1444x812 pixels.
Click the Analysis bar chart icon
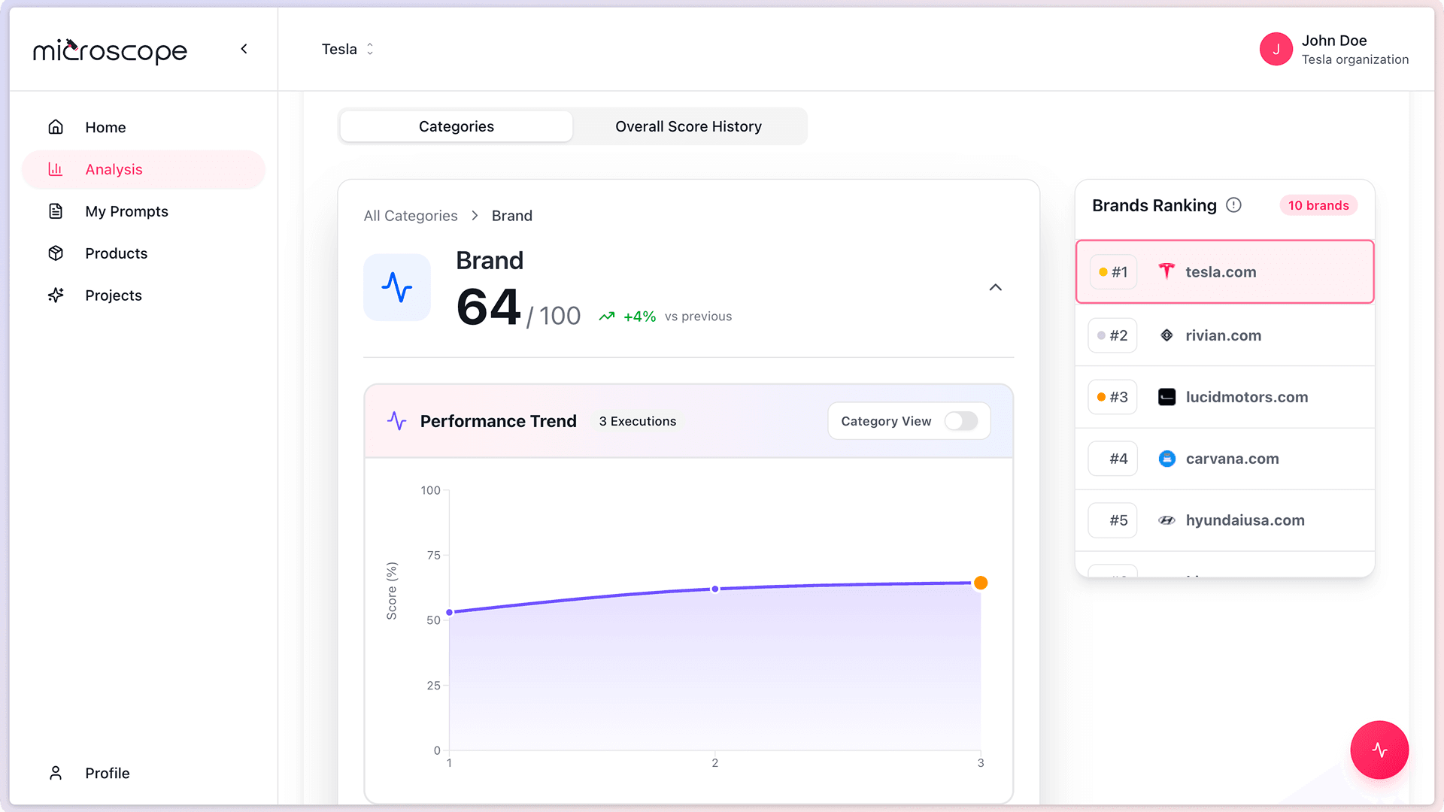[56, 169]
